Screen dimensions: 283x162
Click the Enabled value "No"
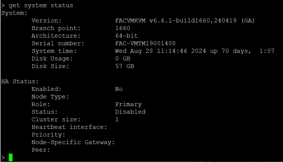(x=119, y=89)
